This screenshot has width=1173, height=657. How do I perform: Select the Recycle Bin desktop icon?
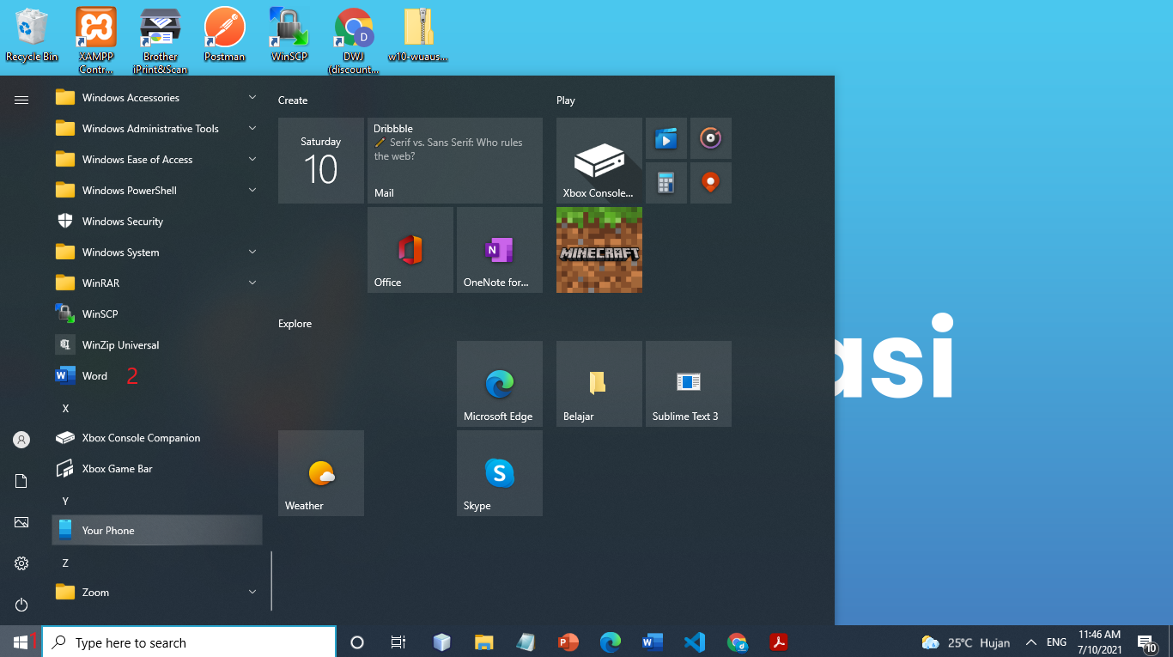pos(32,35)
